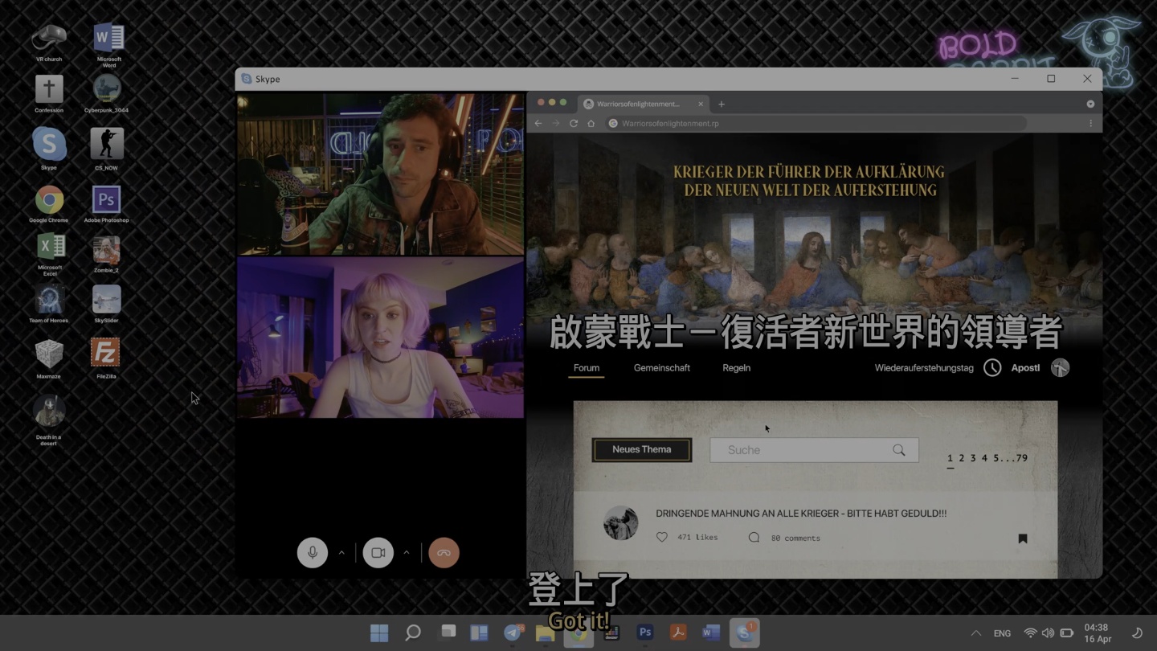The height and width of the screenshot is (651, 1157).
Task: Open the DRINGENDE MAHNUNG AN ALLE KRIEGER thread
Action: click(x=801, y=514)
